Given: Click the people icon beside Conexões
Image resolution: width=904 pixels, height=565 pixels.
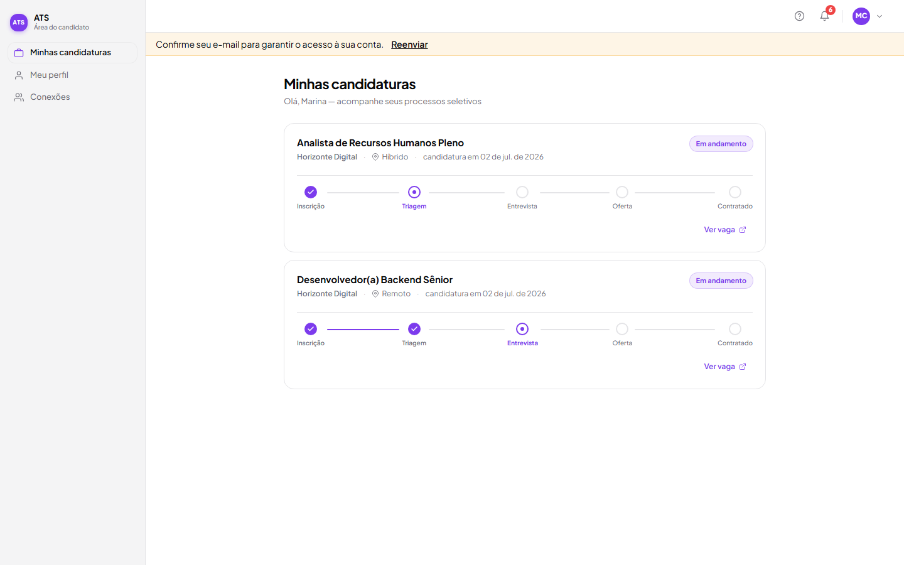Looking at the screenshot, I should click(x=19, y=97).
